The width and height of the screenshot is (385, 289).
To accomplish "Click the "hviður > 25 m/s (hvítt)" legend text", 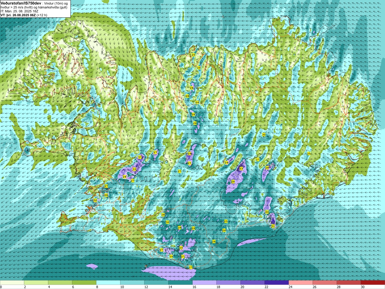I will (16, 7).
